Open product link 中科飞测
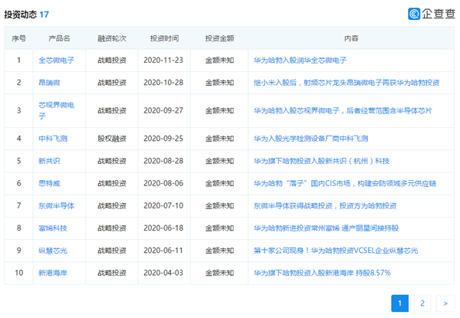Screen dimensions: 460x318 click(x=53, y=139)
